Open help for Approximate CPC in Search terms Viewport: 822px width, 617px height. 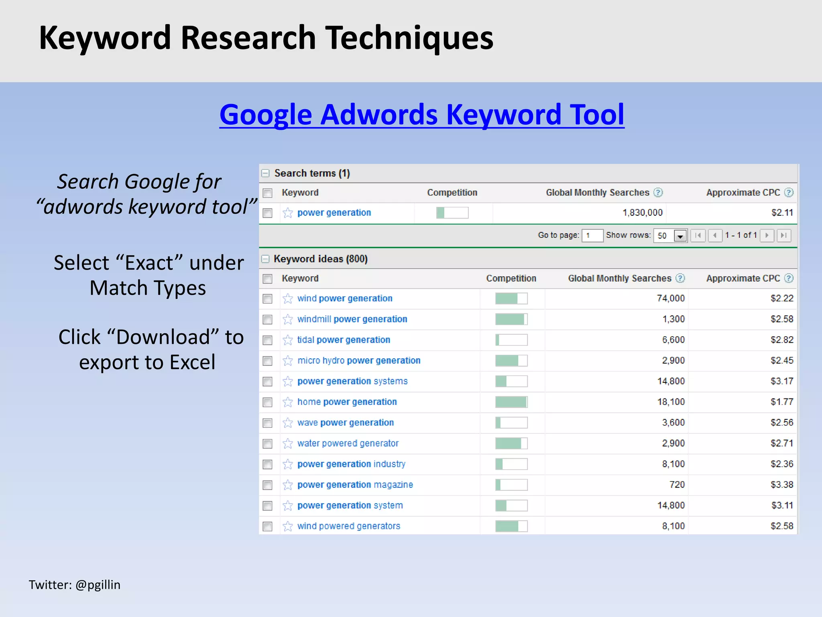pyautogui.click(x=789, y=192)
